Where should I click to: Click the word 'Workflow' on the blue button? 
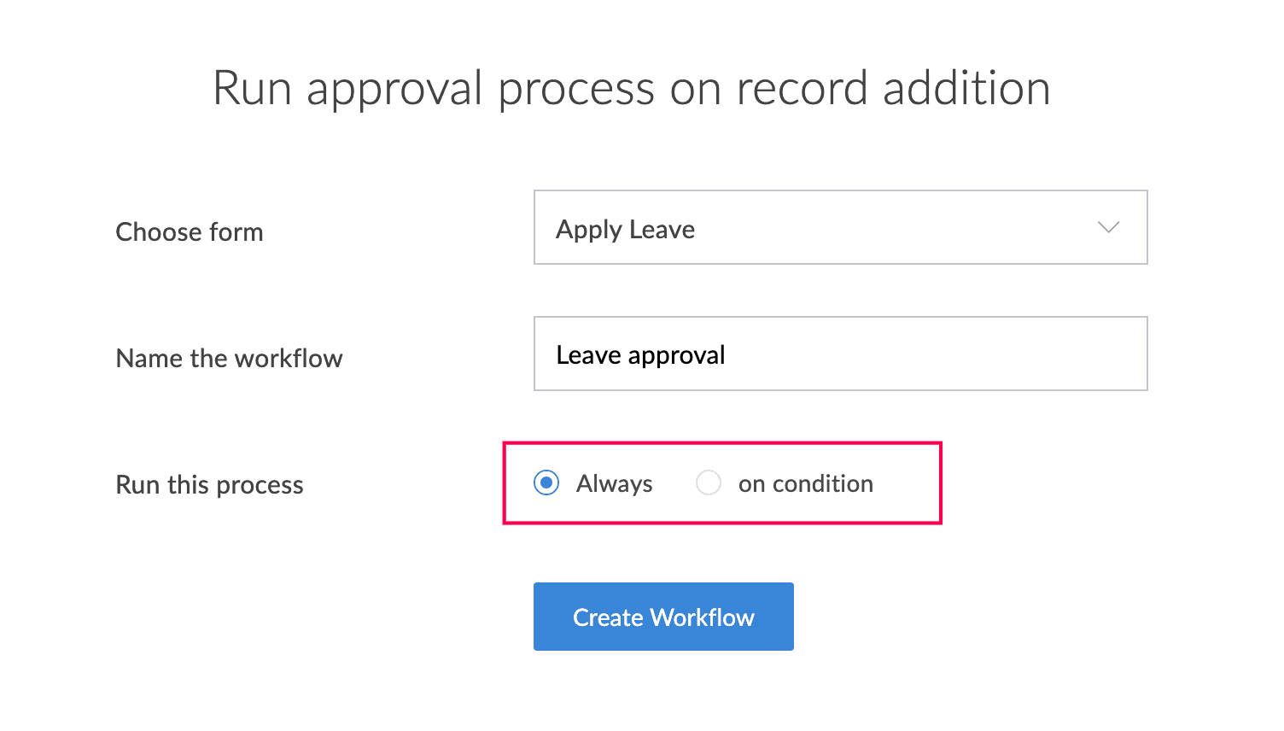(702, 617)
